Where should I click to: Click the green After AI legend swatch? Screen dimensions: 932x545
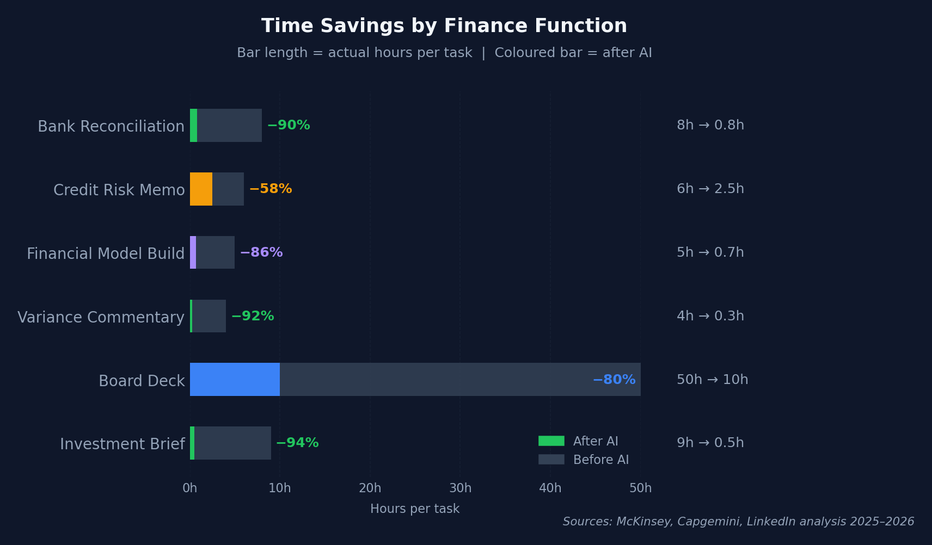551,441
